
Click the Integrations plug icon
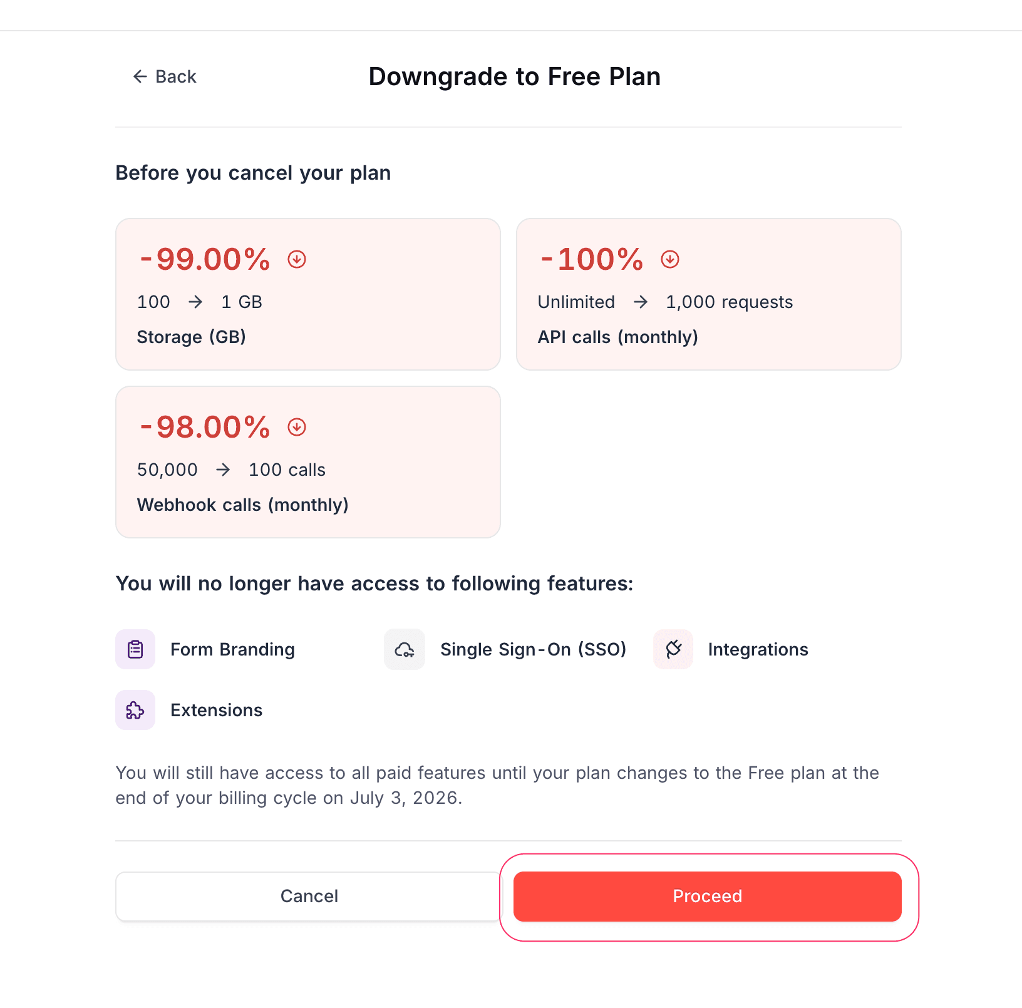pyautogui.click(x=673, y=649)
